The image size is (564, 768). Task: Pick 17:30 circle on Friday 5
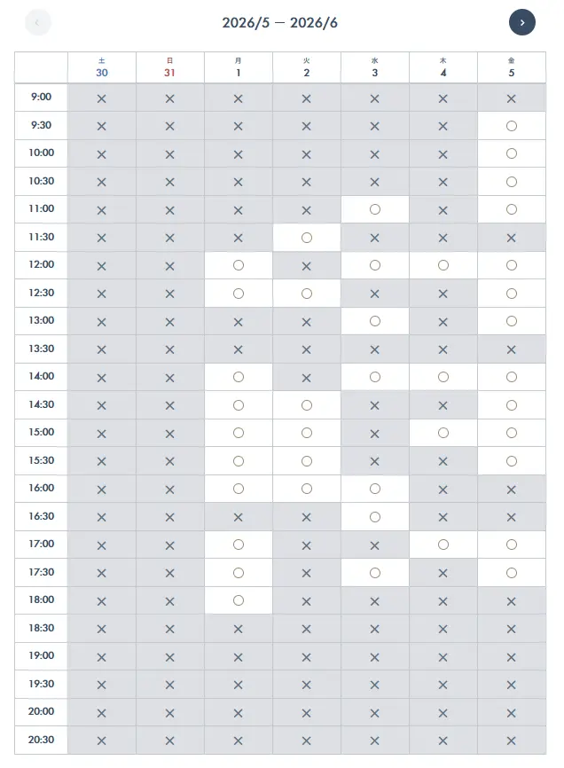pos(512,573)
